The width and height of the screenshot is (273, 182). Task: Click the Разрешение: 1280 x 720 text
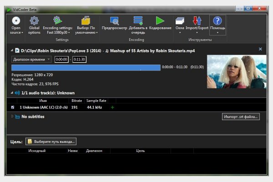tap(32, 75)
